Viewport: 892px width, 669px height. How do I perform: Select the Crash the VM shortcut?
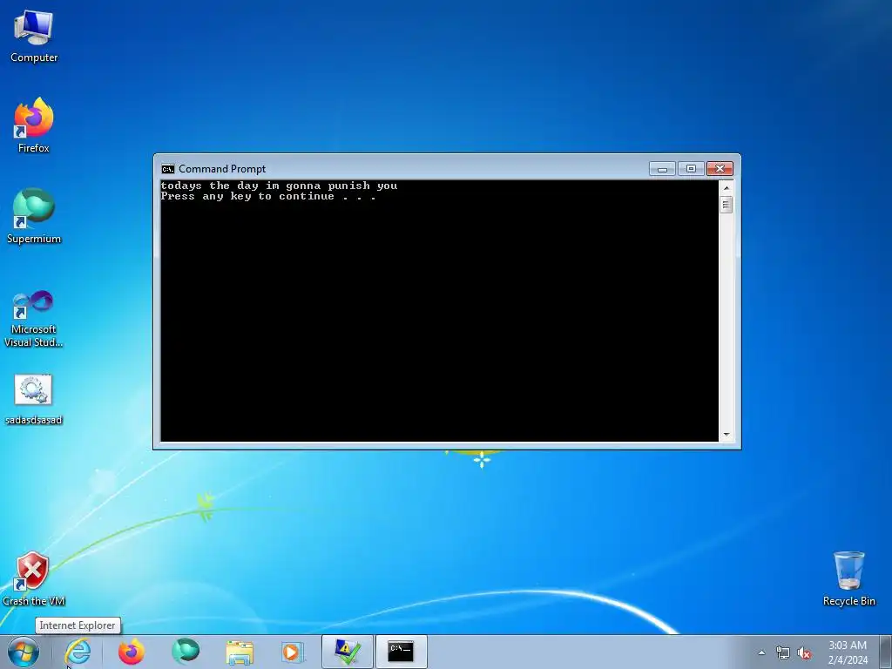(x=34, y=578)
